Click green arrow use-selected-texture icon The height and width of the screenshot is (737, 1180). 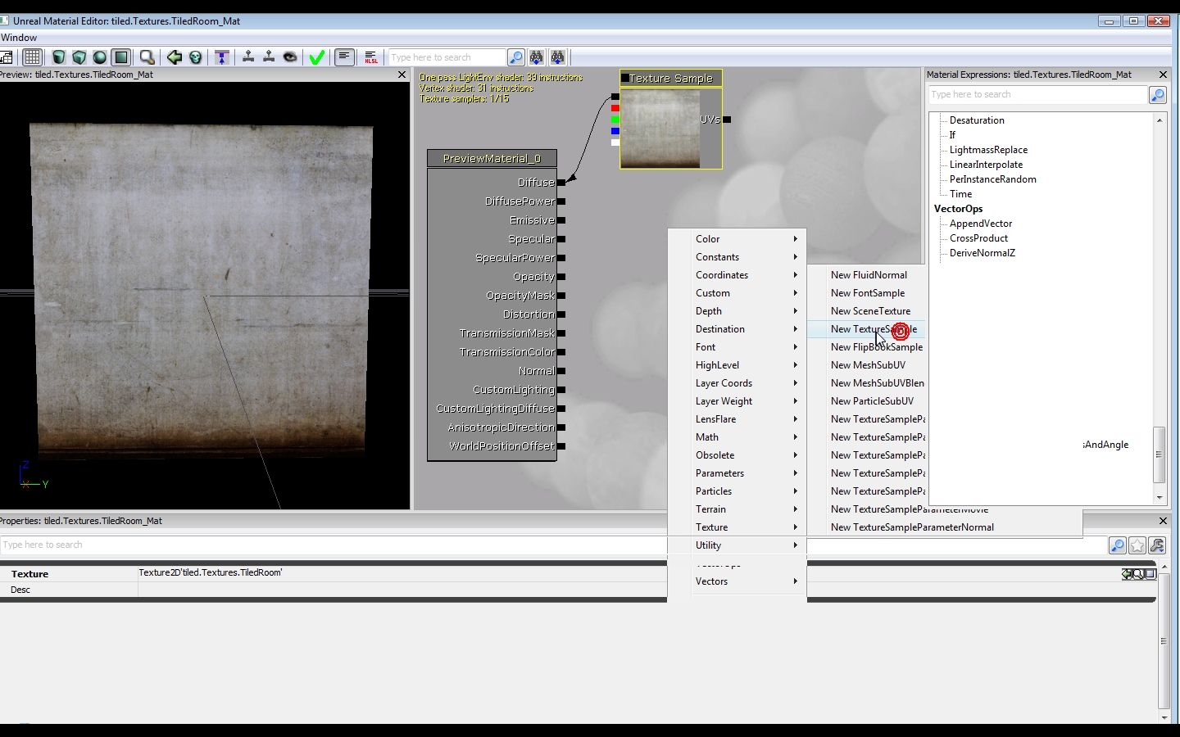[1128, 574]
